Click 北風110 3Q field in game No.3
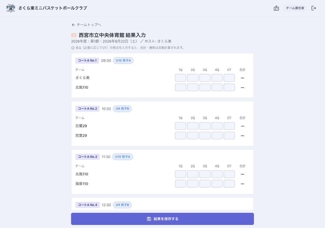This screenshot has width=325, height=228. [x=205, y=174]
